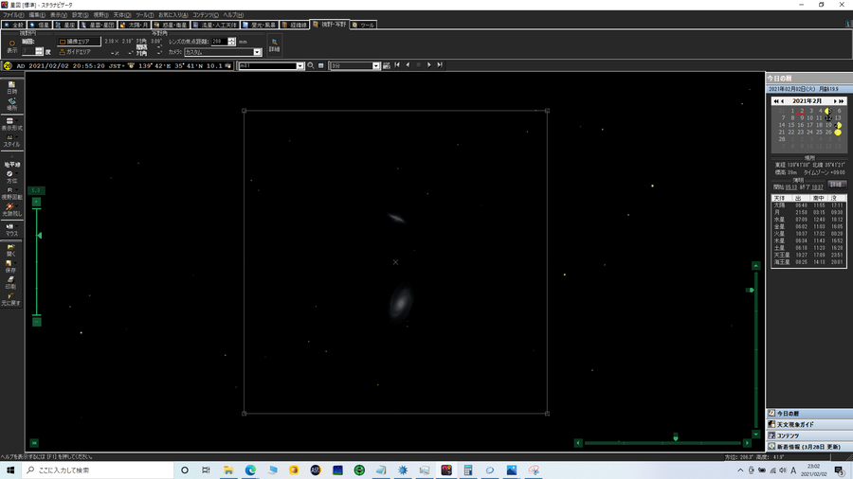Click the green vertical zoom slider handle

39,236
